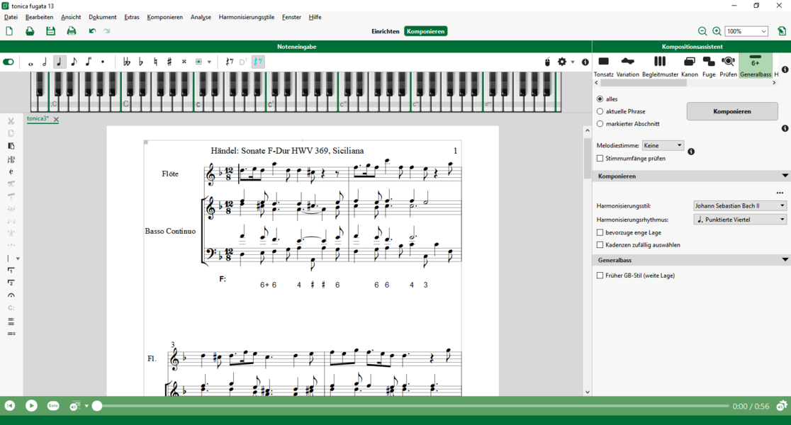Open the Tonsatz assistant

click(x=603, y=66)
